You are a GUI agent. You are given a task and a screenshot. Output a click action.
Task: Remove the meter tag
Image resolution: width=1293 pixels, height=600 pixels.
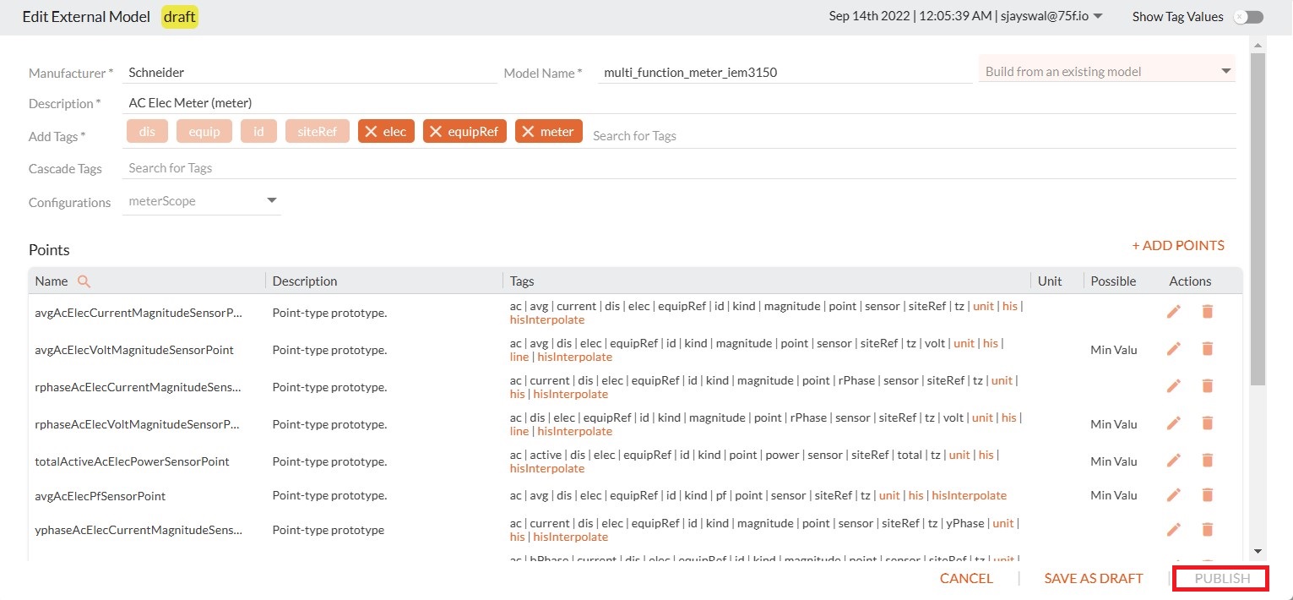point(528,131)
